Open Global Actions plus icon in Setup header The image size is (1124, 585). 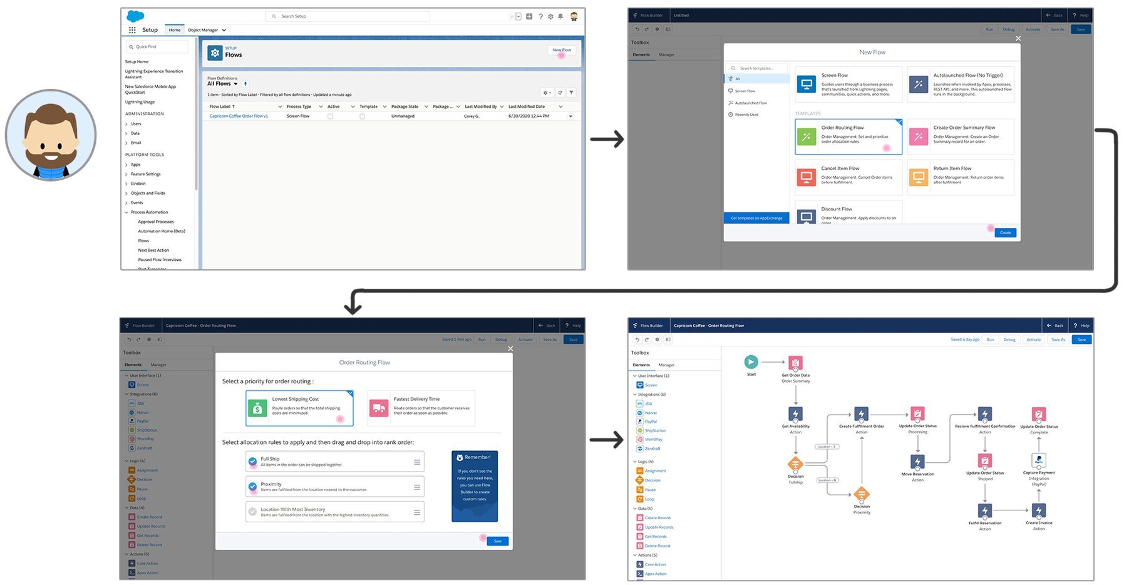pyautogui.click(x=529, y=16)
